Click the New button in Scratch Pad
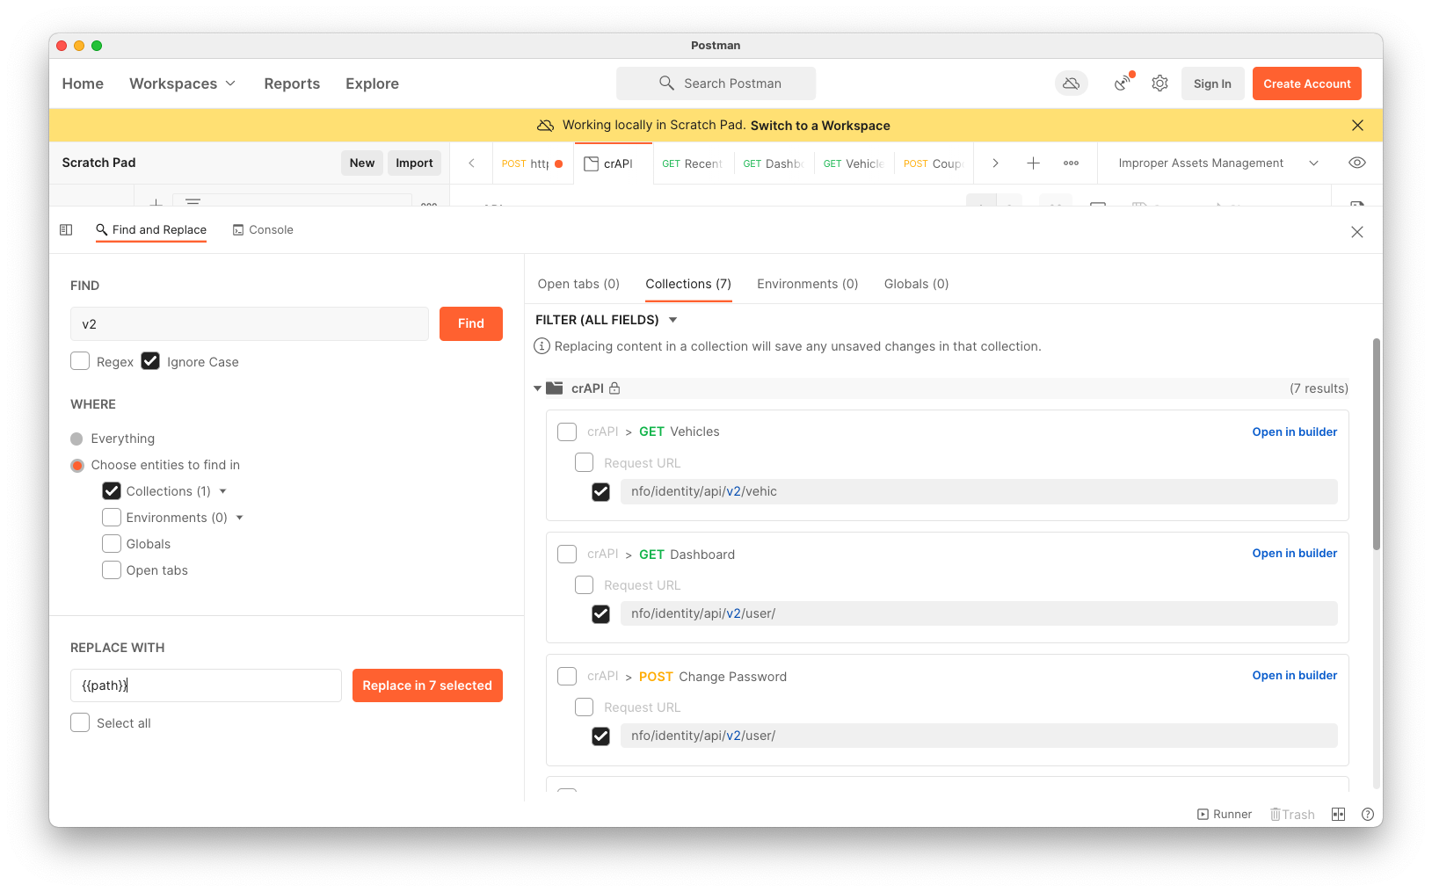 click(362, 163)
